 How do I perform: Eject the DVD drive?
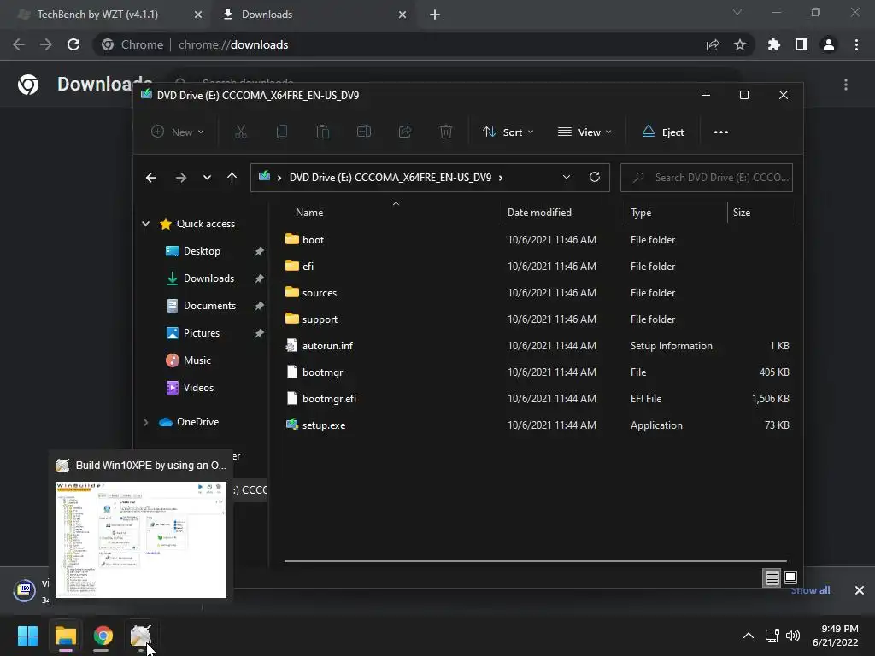pyautogui.click(x=663, y=132)
